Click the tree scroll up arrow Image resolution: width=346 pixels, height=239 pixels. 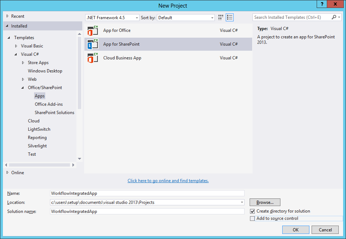(x=79, y=34)
